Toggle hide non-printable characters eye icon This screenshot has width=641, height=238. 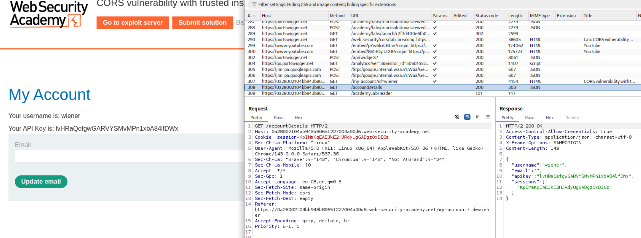pyautogui.click(x=457, y=117)
